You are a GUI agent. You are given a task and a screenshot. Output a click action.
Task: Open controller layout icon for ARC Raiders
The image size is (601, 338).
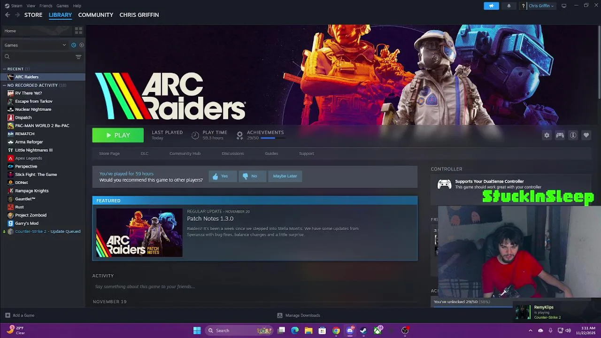560,135
